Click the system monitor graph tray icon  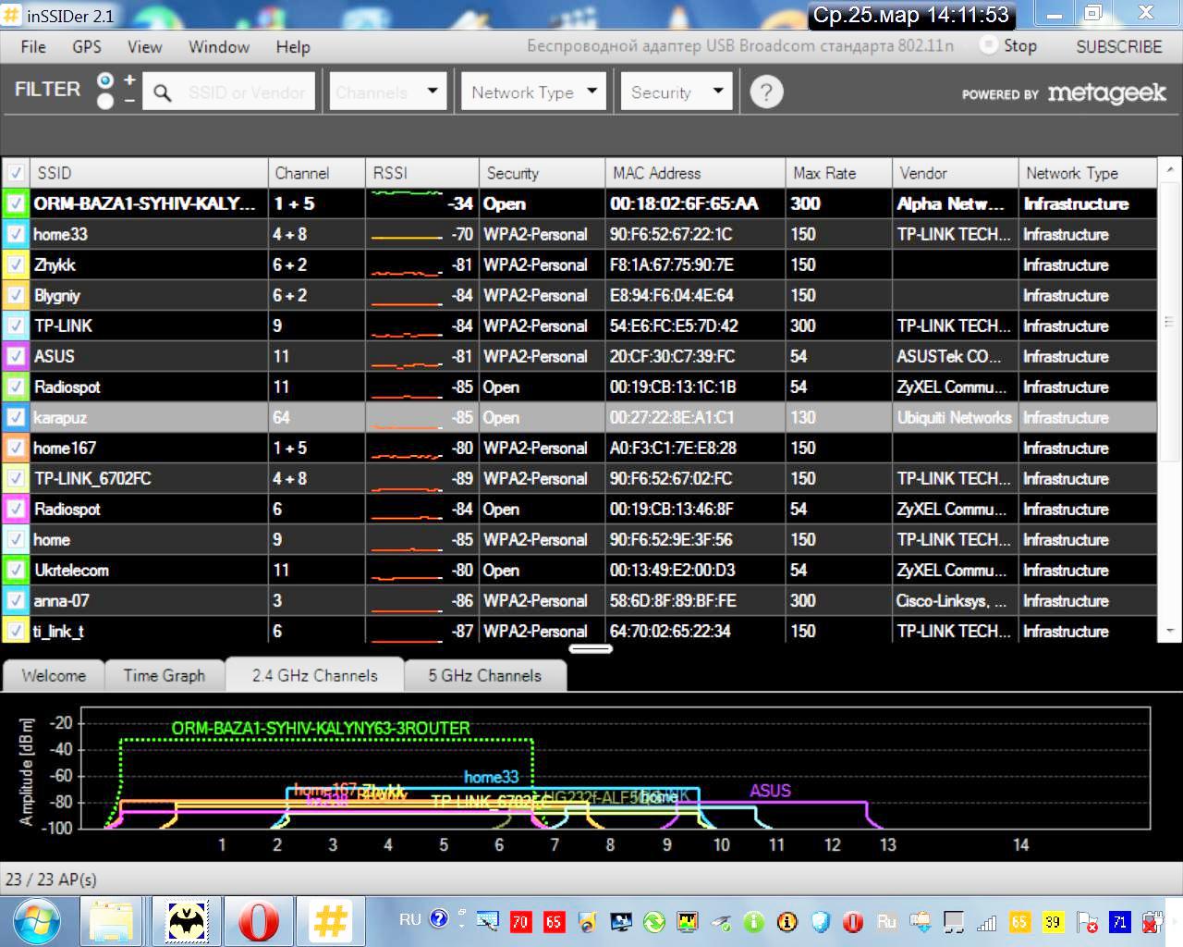click(687, 921)
